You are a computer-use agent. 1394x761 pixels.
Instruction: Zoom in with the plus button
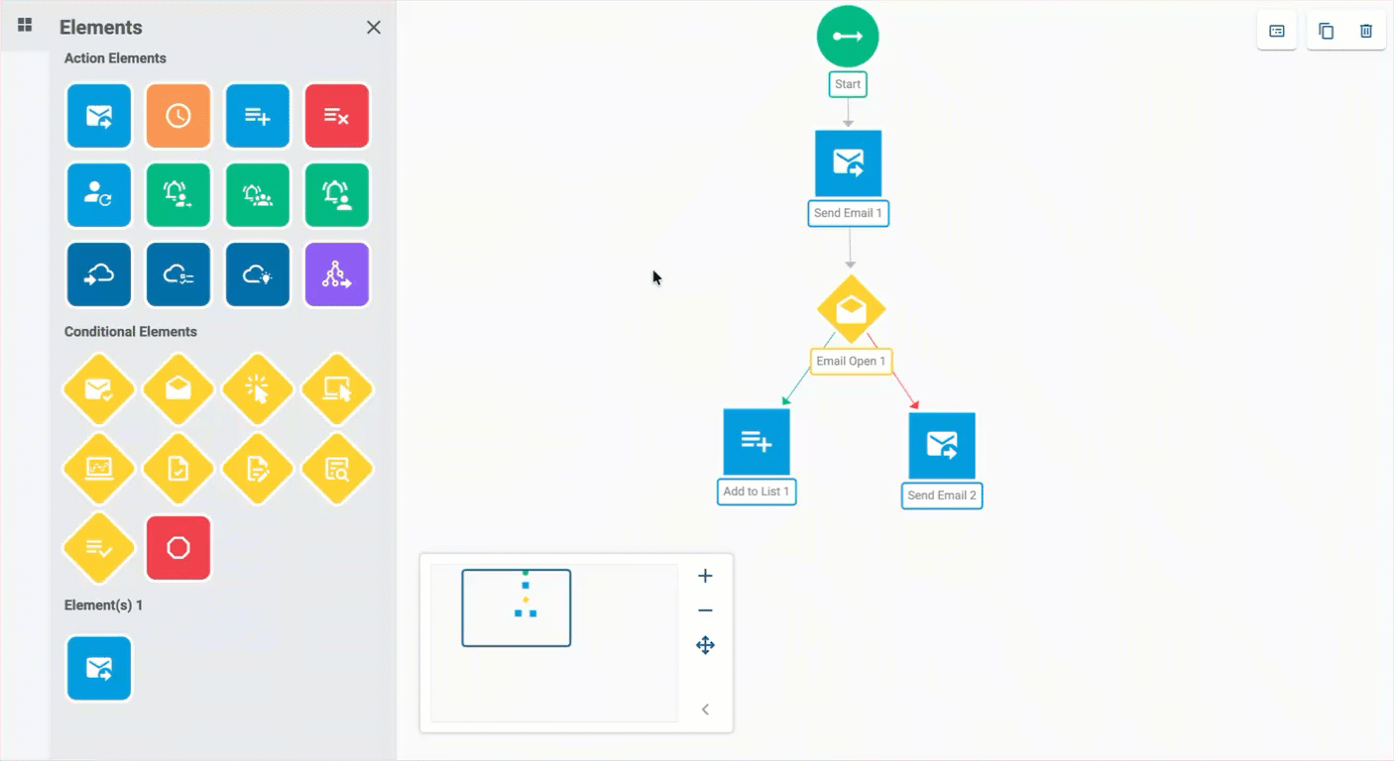click(705, 576)
